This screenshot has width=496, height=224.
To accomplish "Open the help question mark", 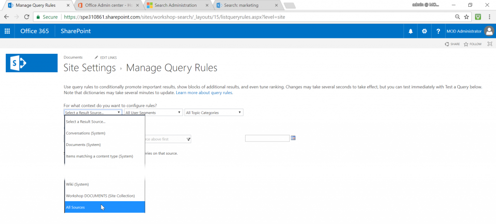I will (x=438, y=31).
